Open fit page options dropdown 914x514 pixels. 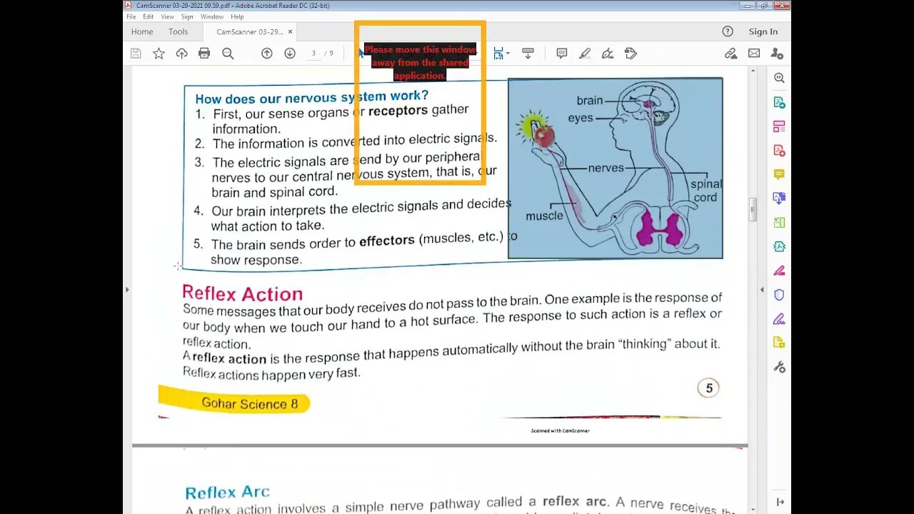point(501,54)
